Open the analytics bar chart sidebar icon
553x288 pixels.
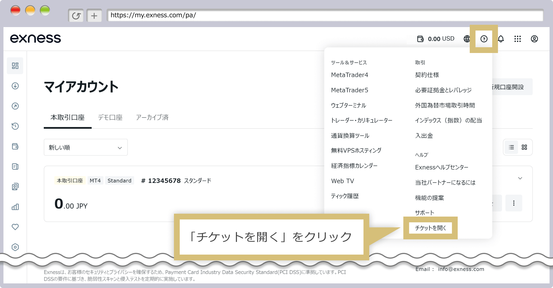click(15, 207)
